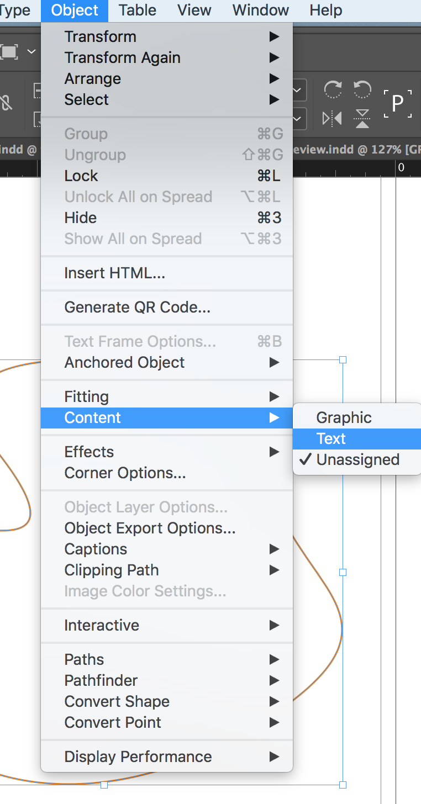Set frame content to Graphic
The height and width of the screenshot is (804, 421).
(344, 418)
